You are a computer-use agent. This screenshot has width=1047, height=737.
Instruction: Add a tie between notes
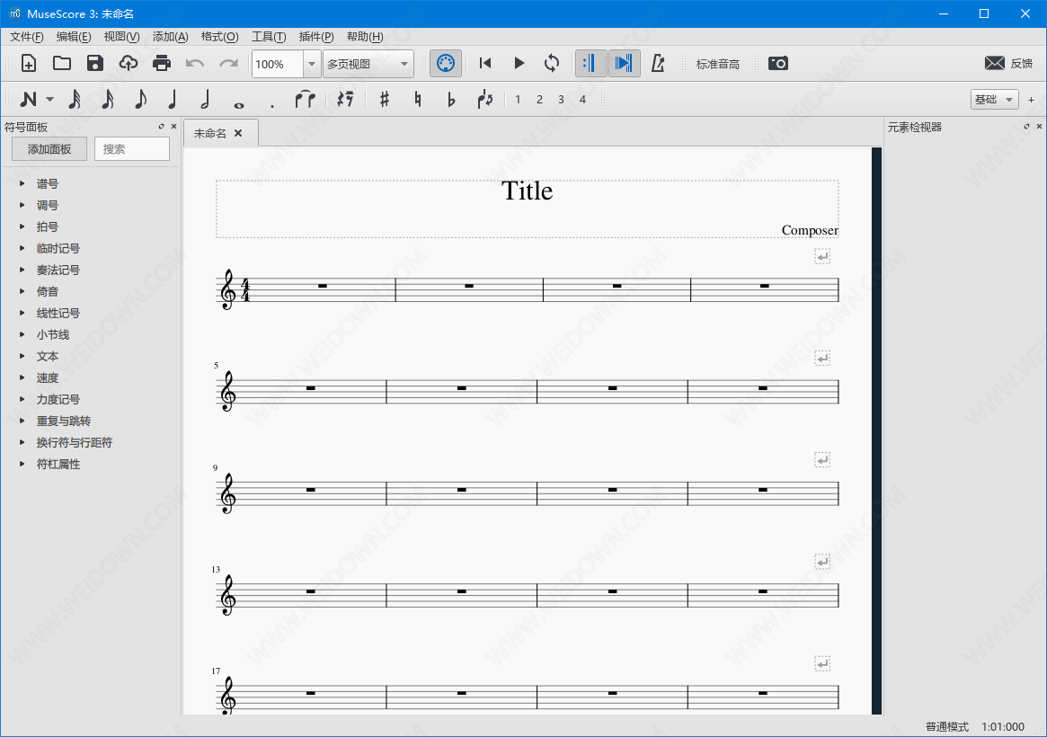[306, 100]
